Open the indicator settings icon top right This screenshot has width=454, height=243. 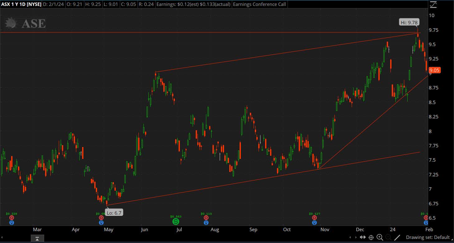433,5
